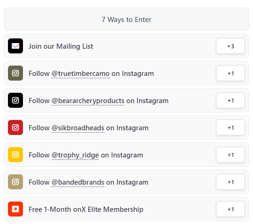The width and height of the screenshot is (253, 224).
Task: Tap +1 button beside bandedbrands entry
Action: (231, 182)
